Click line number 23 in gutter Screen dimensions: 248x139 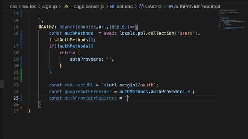tap(16, 85)
